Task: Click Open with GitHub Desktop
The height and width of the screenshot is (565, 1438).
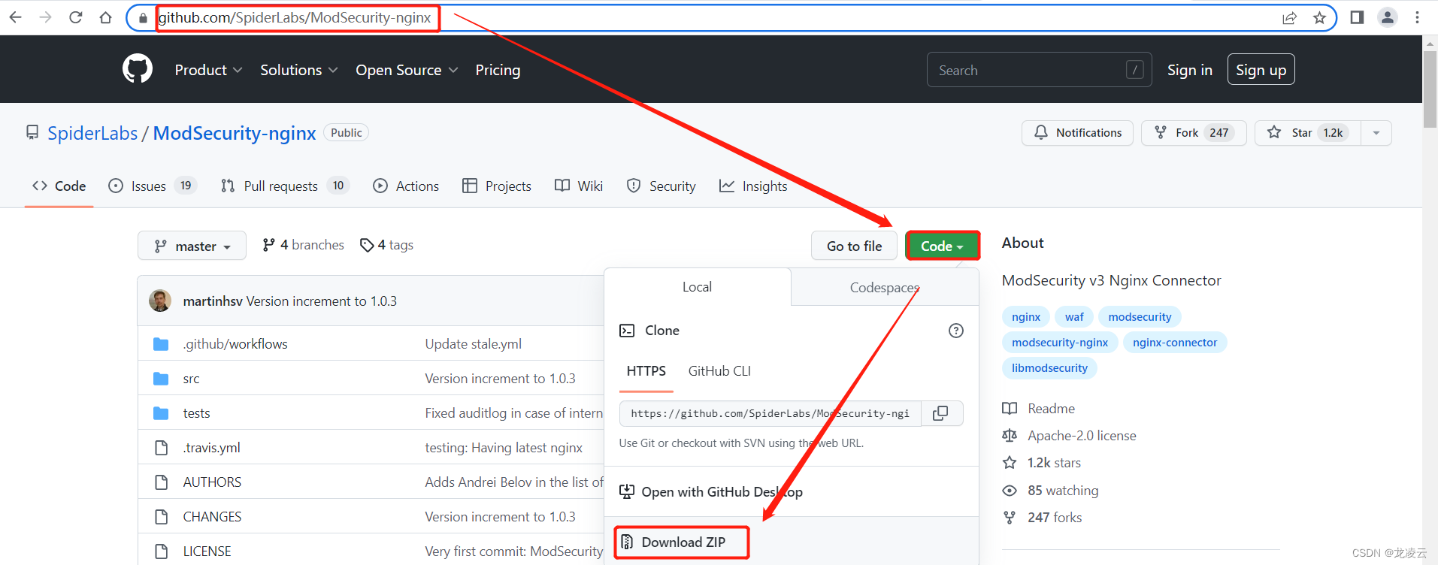Action: [x=710, y=492]
